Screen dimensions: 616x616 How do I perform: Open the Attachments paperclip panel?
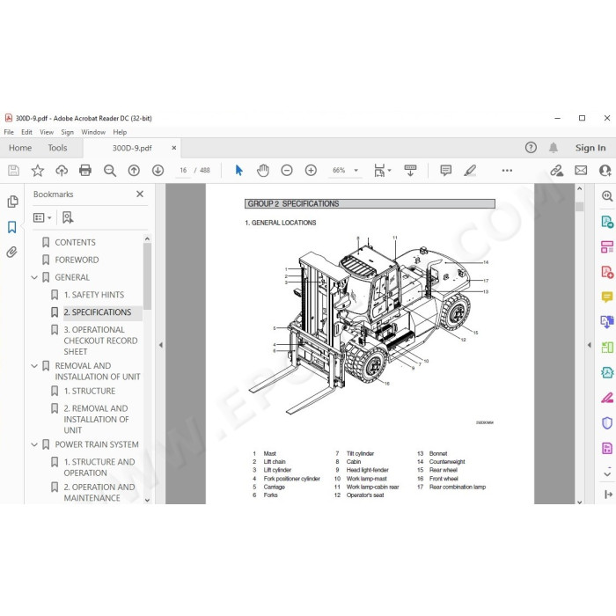[x=11, y=252]
